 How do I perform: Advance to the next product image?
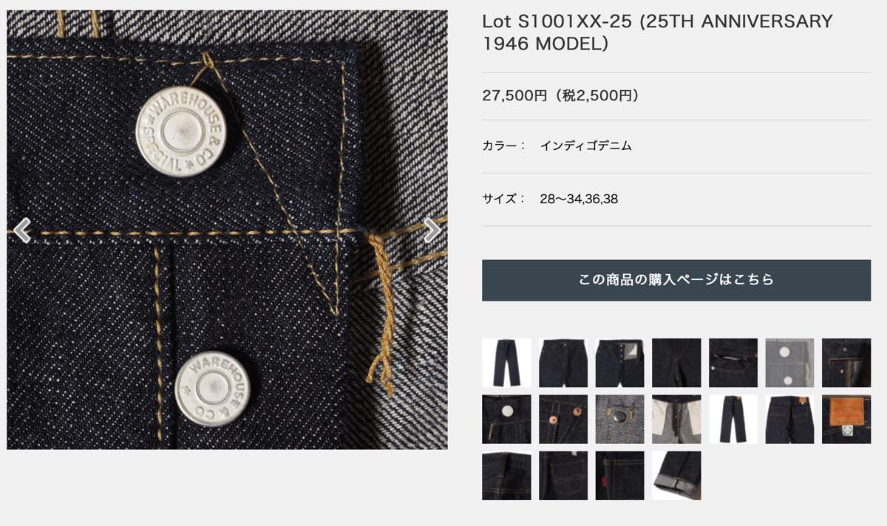point(432,230)
